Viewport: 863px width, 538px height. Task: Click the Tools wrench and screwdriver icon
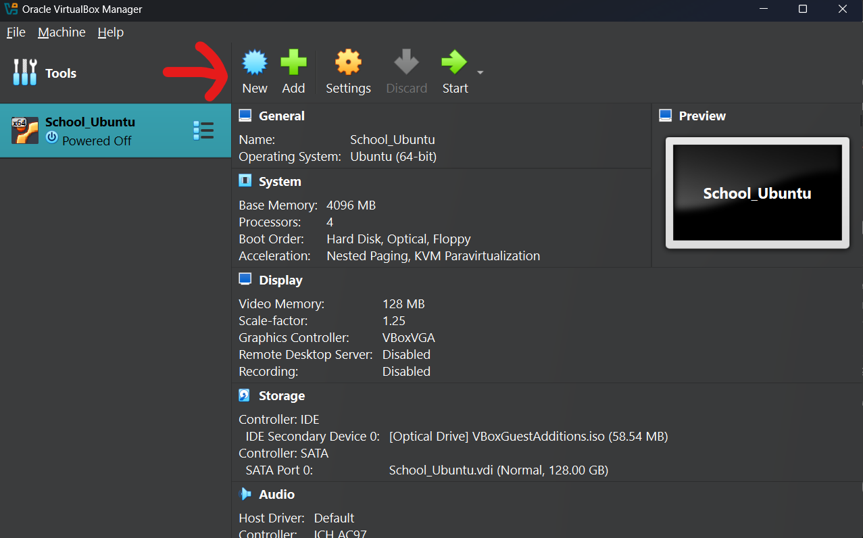click(25, 72)
